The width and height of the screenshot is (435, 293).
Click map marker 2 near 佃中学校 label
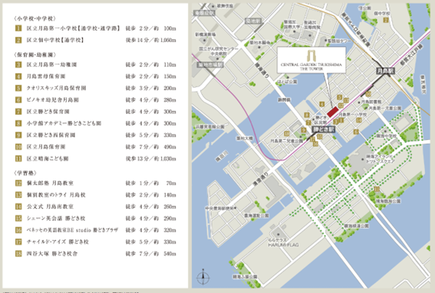pos(386,20)
